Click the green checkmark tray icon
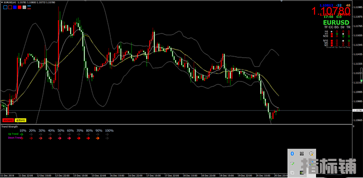 pos(292,163)
